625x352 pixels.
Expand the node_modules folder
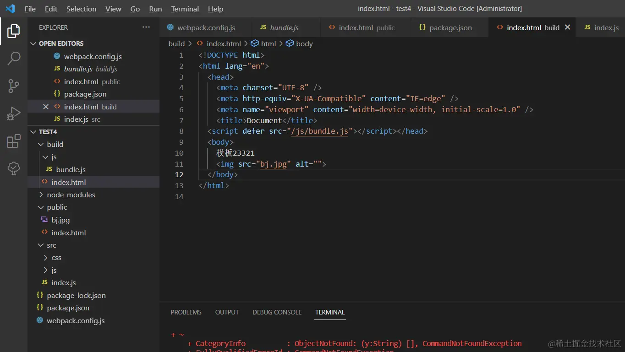click(x=71, y=195)
